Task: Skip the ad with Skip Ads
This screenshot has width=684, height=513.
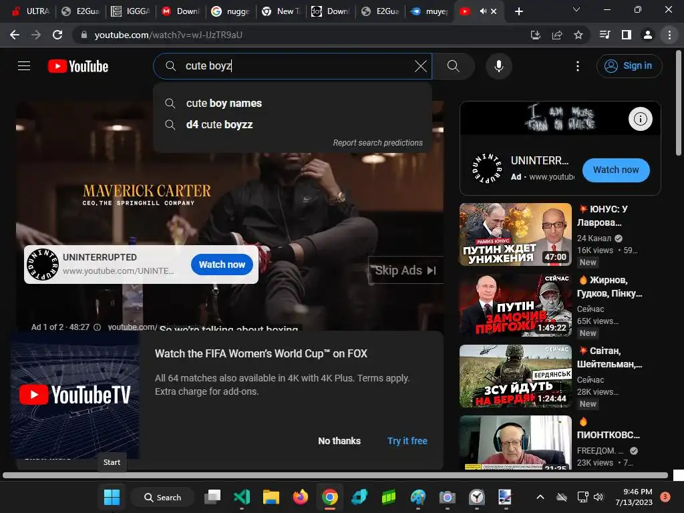Action: coord(405,271)
